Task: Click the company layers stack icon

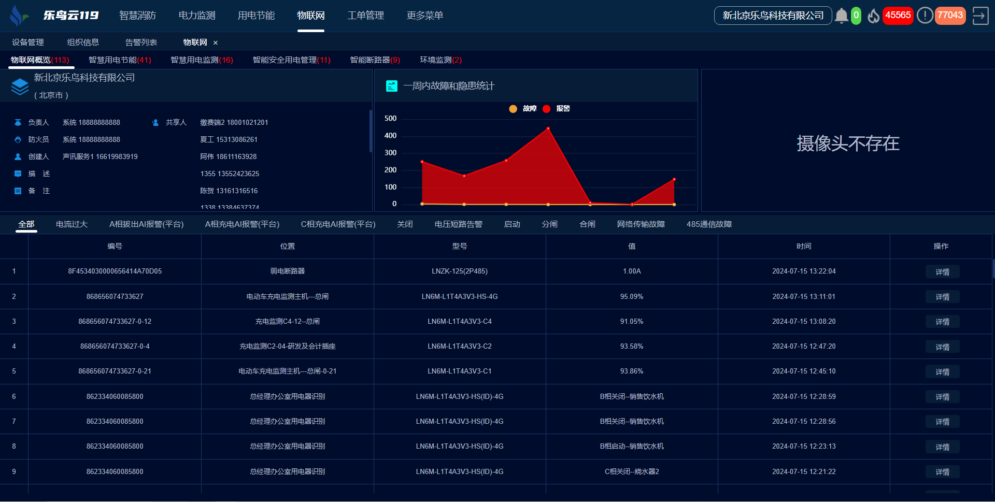Action: click(x=20, y=87)
